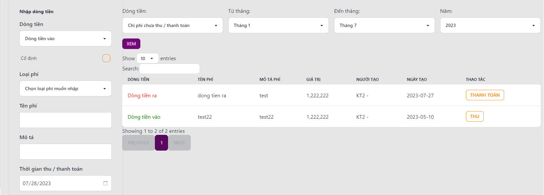Toggle the Cố định checkbox

pos(106,58)
